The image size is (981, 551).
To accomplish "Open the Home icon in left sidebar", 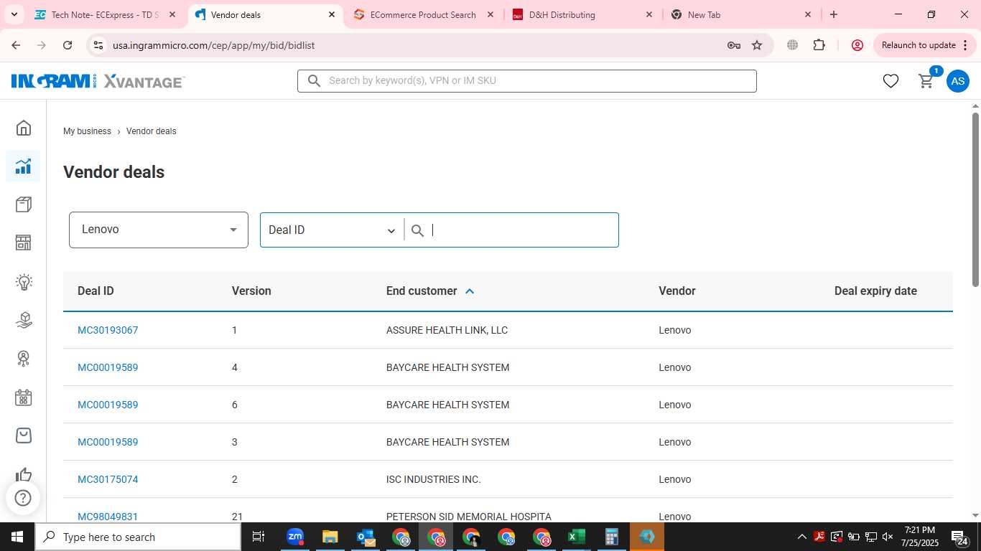I will 24,128.
